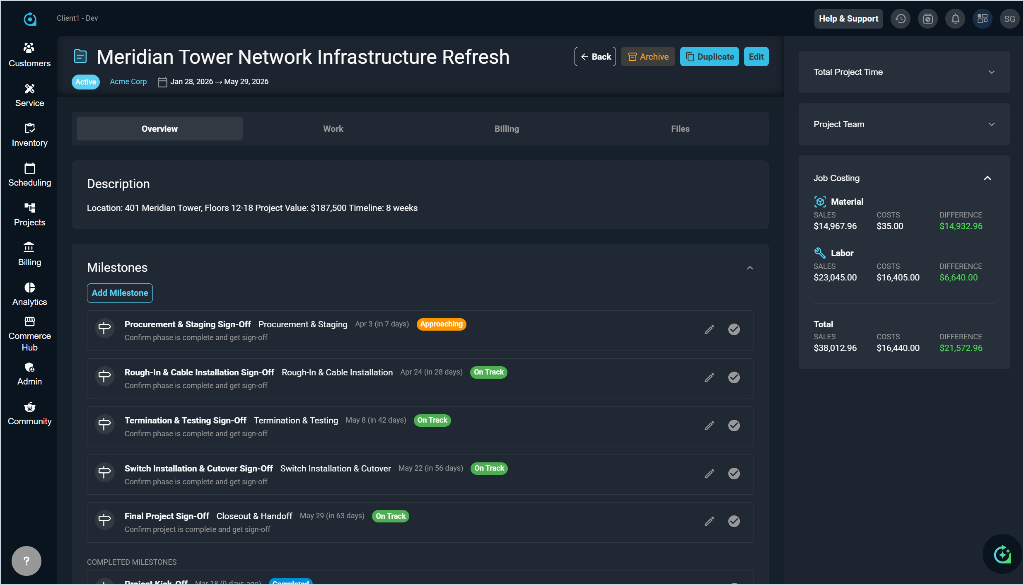Mark Procurement & Staging Sign-Off complete

click(x=734, y=329)
